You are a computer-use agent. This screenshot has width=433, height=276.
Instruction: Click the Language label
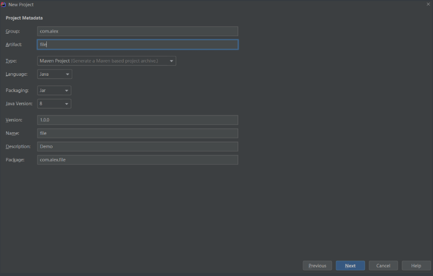[x=17, y=74]
